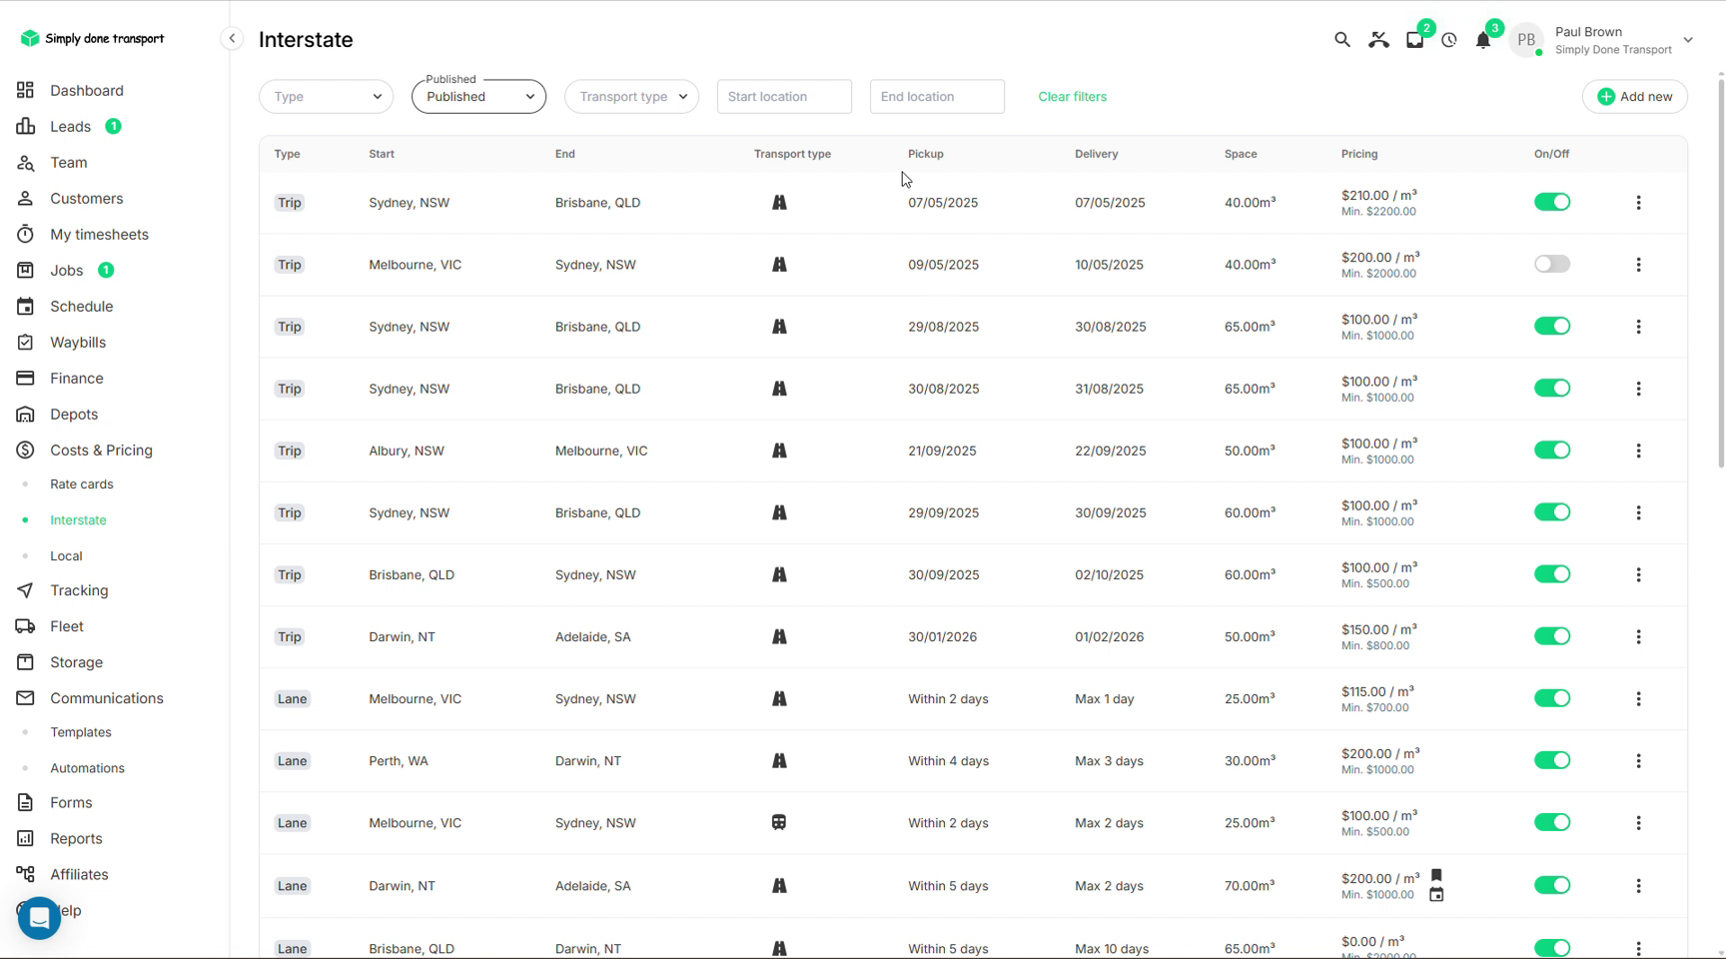Open the inbox icon with badge 2
Viewport: 1726px width, 959px height.
pyautogui.click(x=1414, y=40)
